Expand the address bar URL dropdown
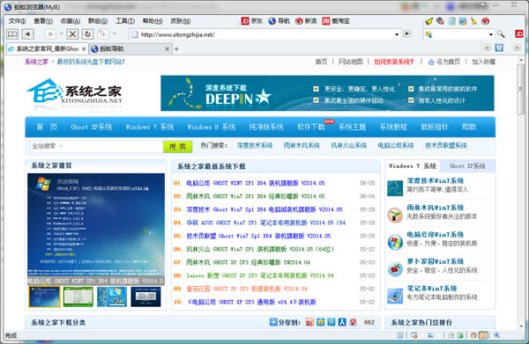 point(397,34)
